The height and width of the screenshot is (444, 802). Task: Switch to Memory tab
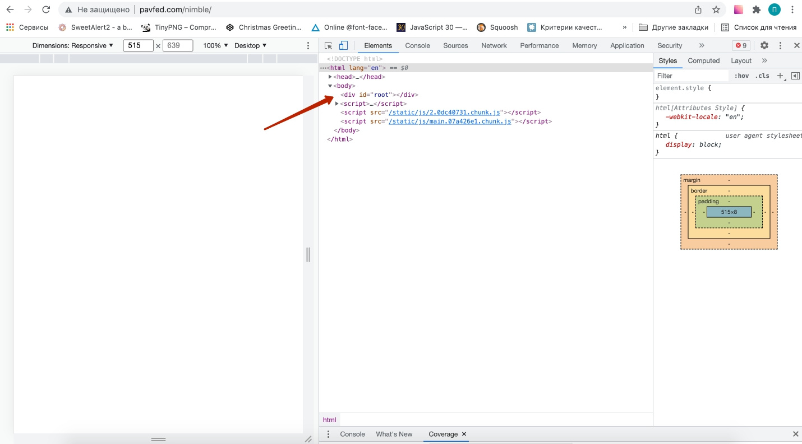pos(584,45)
